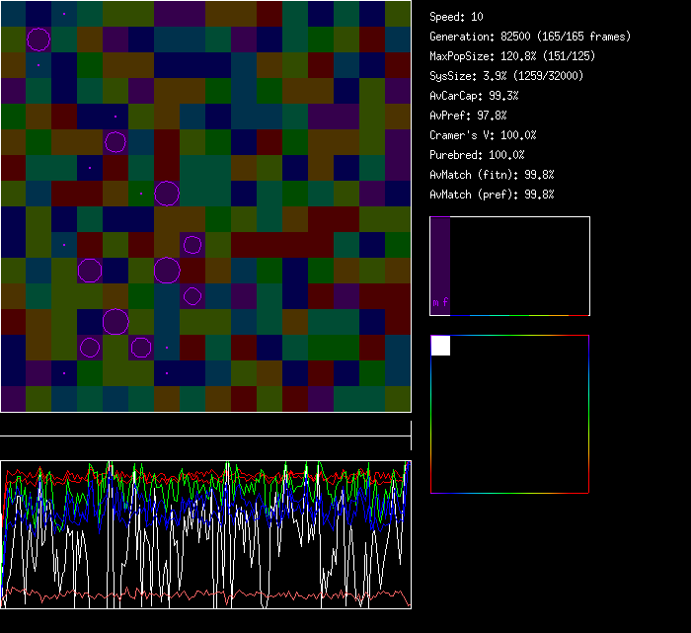691x633 pixels.
Task: Click the magenta 'm' label in the histogram
Action: 435,302
